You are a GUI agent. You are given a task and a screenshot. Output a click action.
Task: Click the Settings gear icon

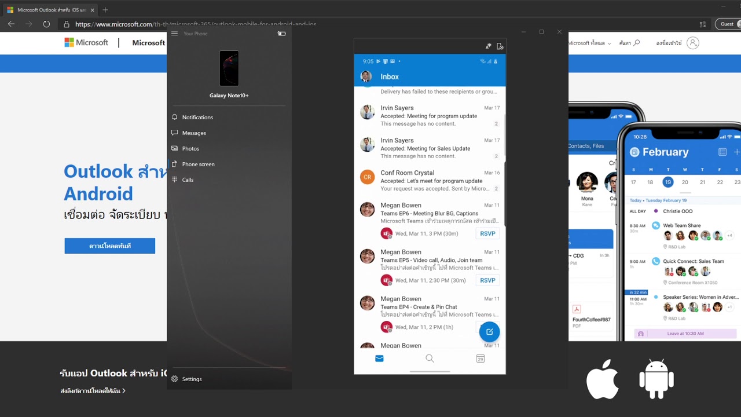(174, 379)
